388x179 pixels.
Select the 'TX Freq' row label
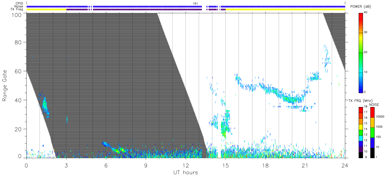pos(17,9)
